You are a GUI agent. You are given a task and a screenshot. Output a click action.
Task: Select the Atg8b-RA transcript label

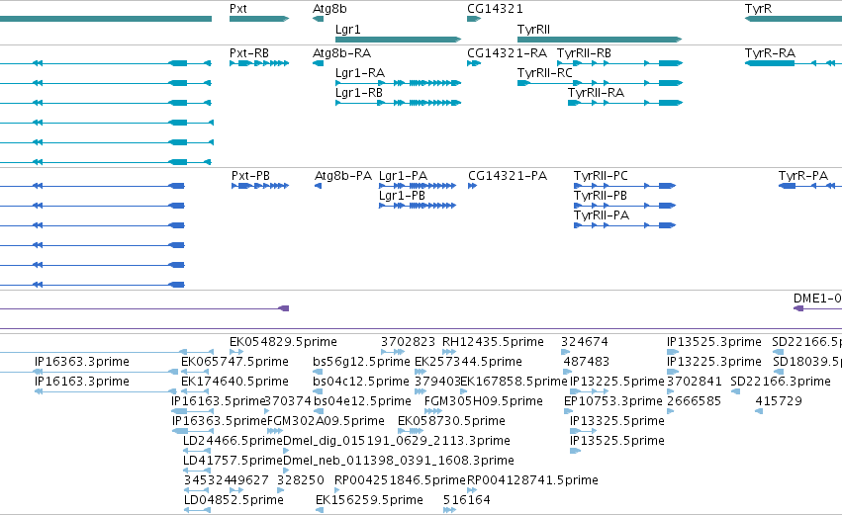coord(341,53)
